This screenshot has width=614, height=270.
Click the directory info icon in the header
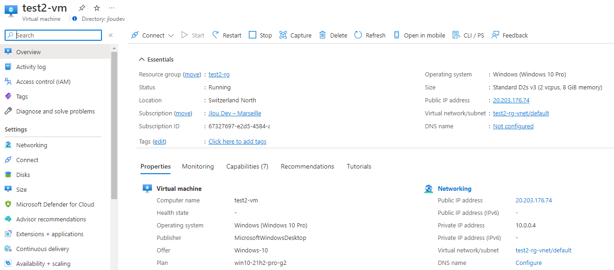pyautogui.click(x=75, y=19)
